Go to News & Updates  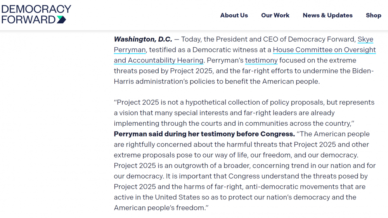327,16
